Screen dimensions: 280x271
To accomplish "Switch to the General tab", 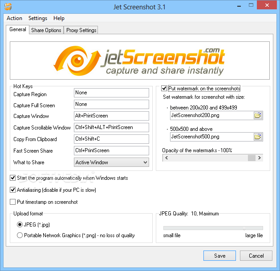I will pos(18,29).
